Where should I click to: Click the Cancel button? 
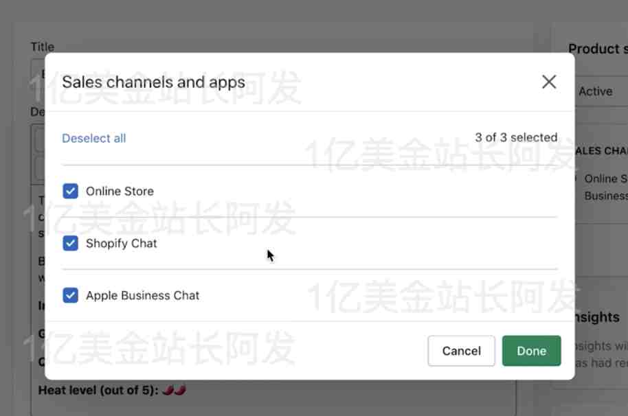click(462, 351)
